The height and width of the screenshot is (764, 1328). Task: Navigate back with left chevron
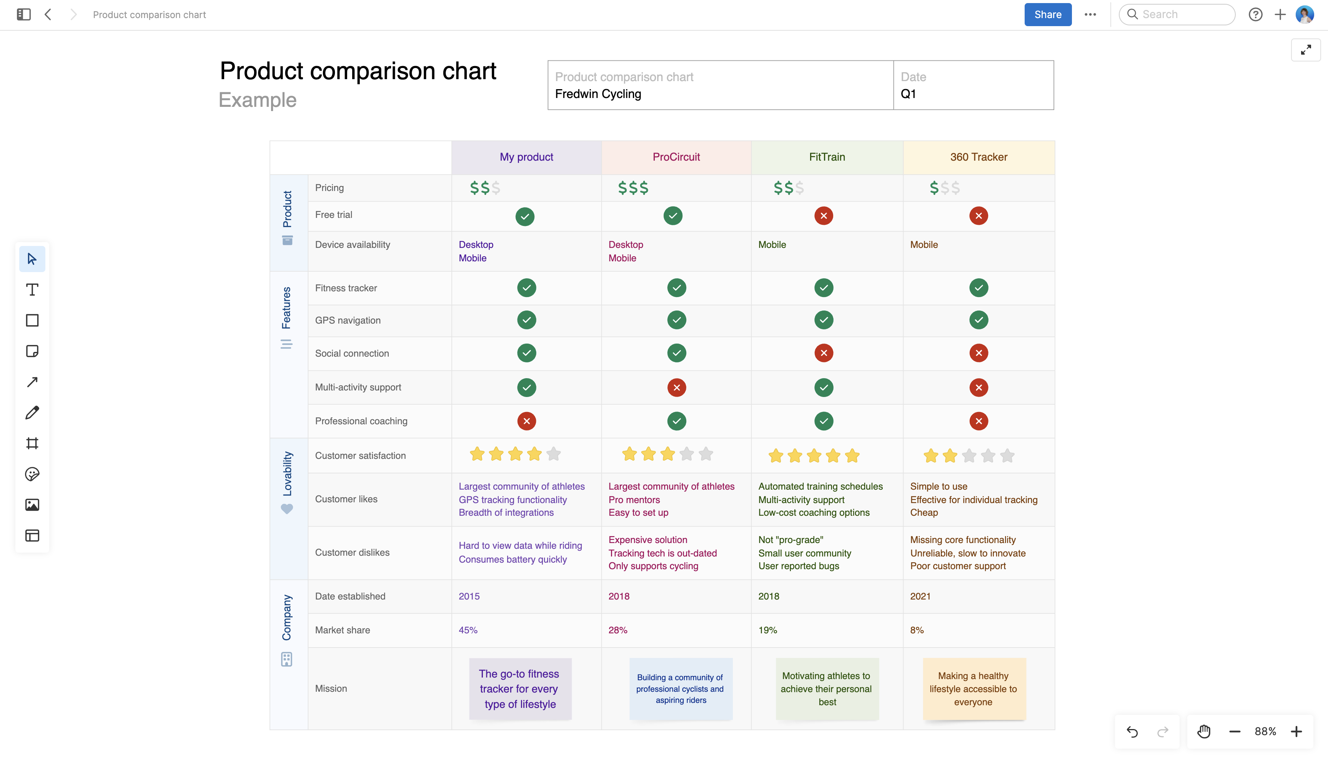(x=48, y=14)
